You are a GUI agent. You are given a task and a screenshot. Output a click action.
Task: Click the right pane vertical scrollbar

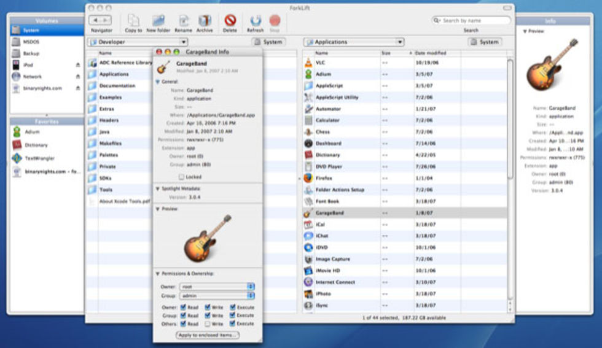coord(509,123)
